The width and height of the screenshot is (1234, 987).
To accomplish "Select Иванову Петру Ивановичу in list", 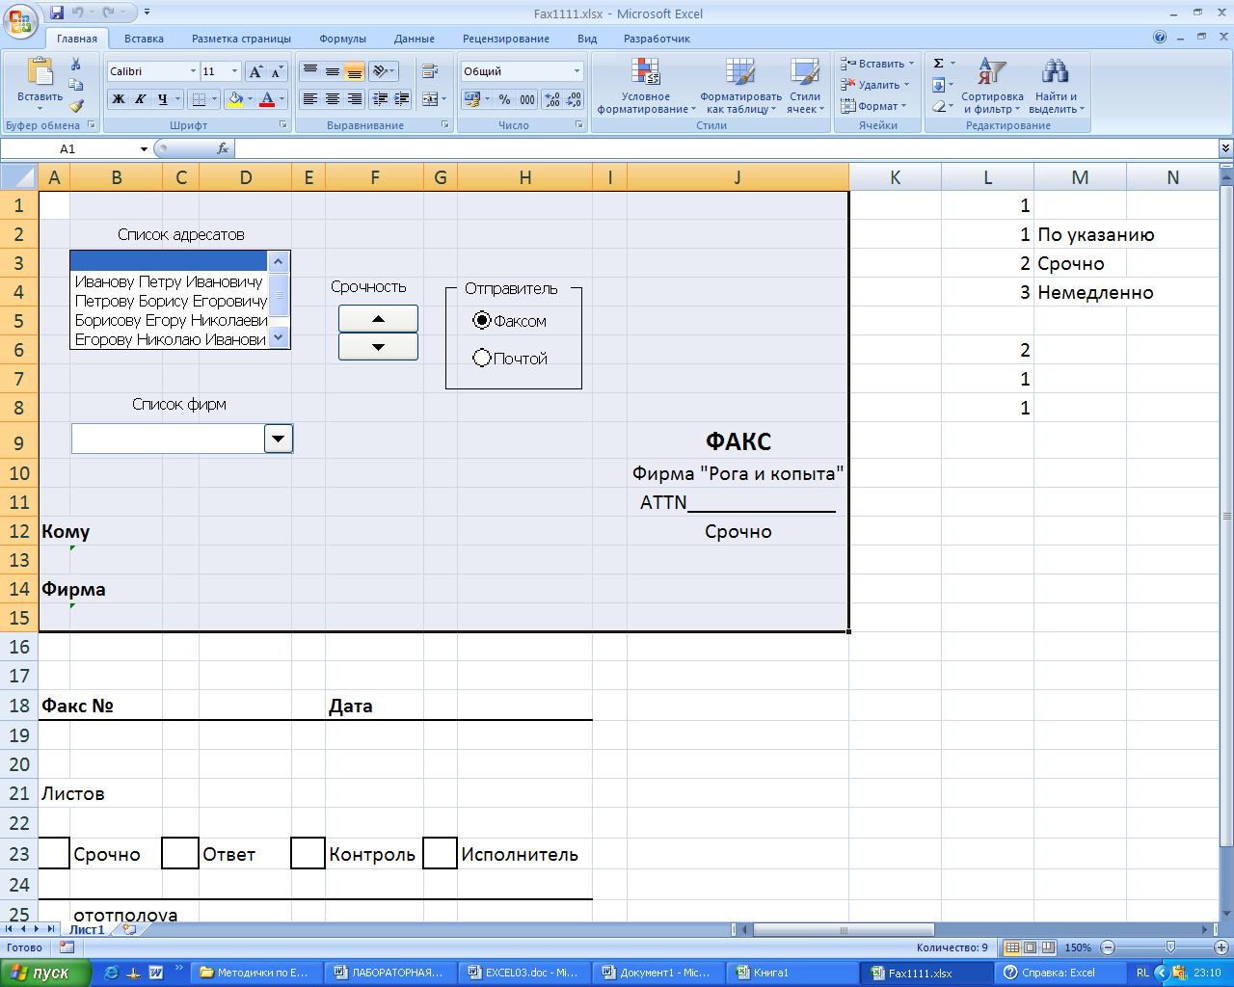I will (169, 281).
